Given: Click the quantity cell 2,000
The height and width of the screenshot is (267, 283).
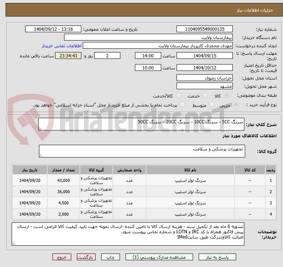Looking at the screenshot, I should pos(63,214).
